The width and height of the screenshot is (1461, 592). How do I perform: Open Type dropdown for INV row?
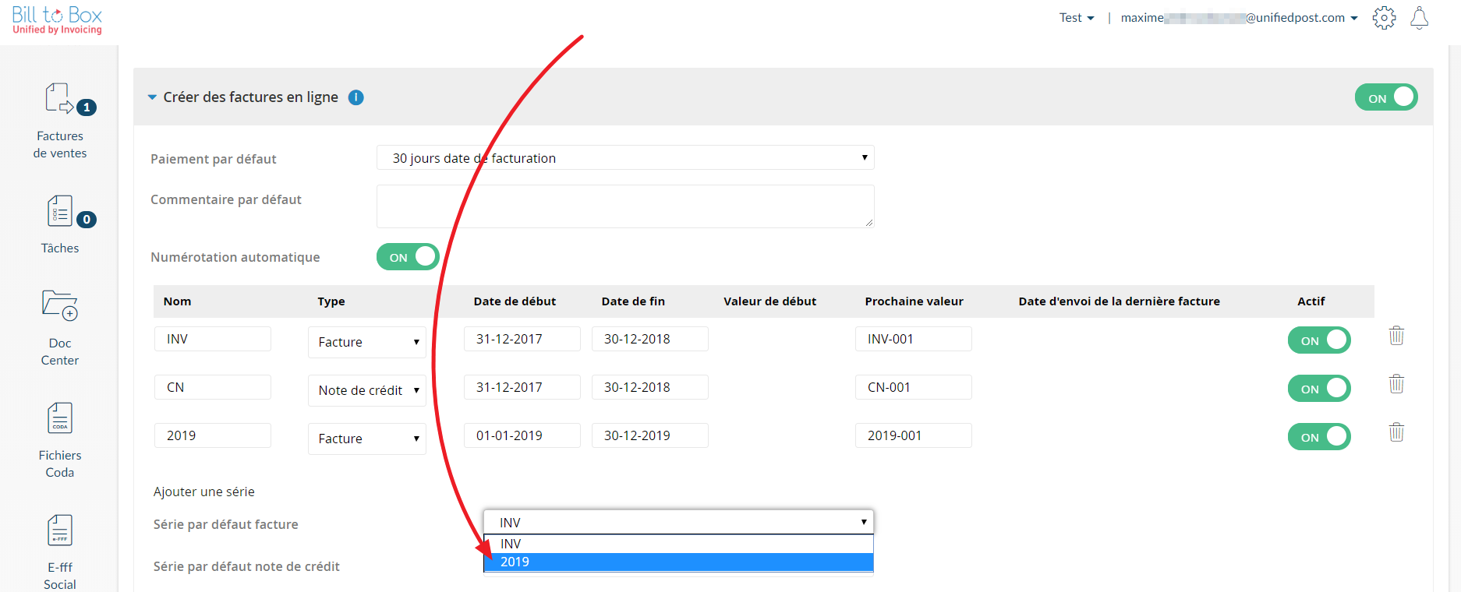(x=367, y=342)
